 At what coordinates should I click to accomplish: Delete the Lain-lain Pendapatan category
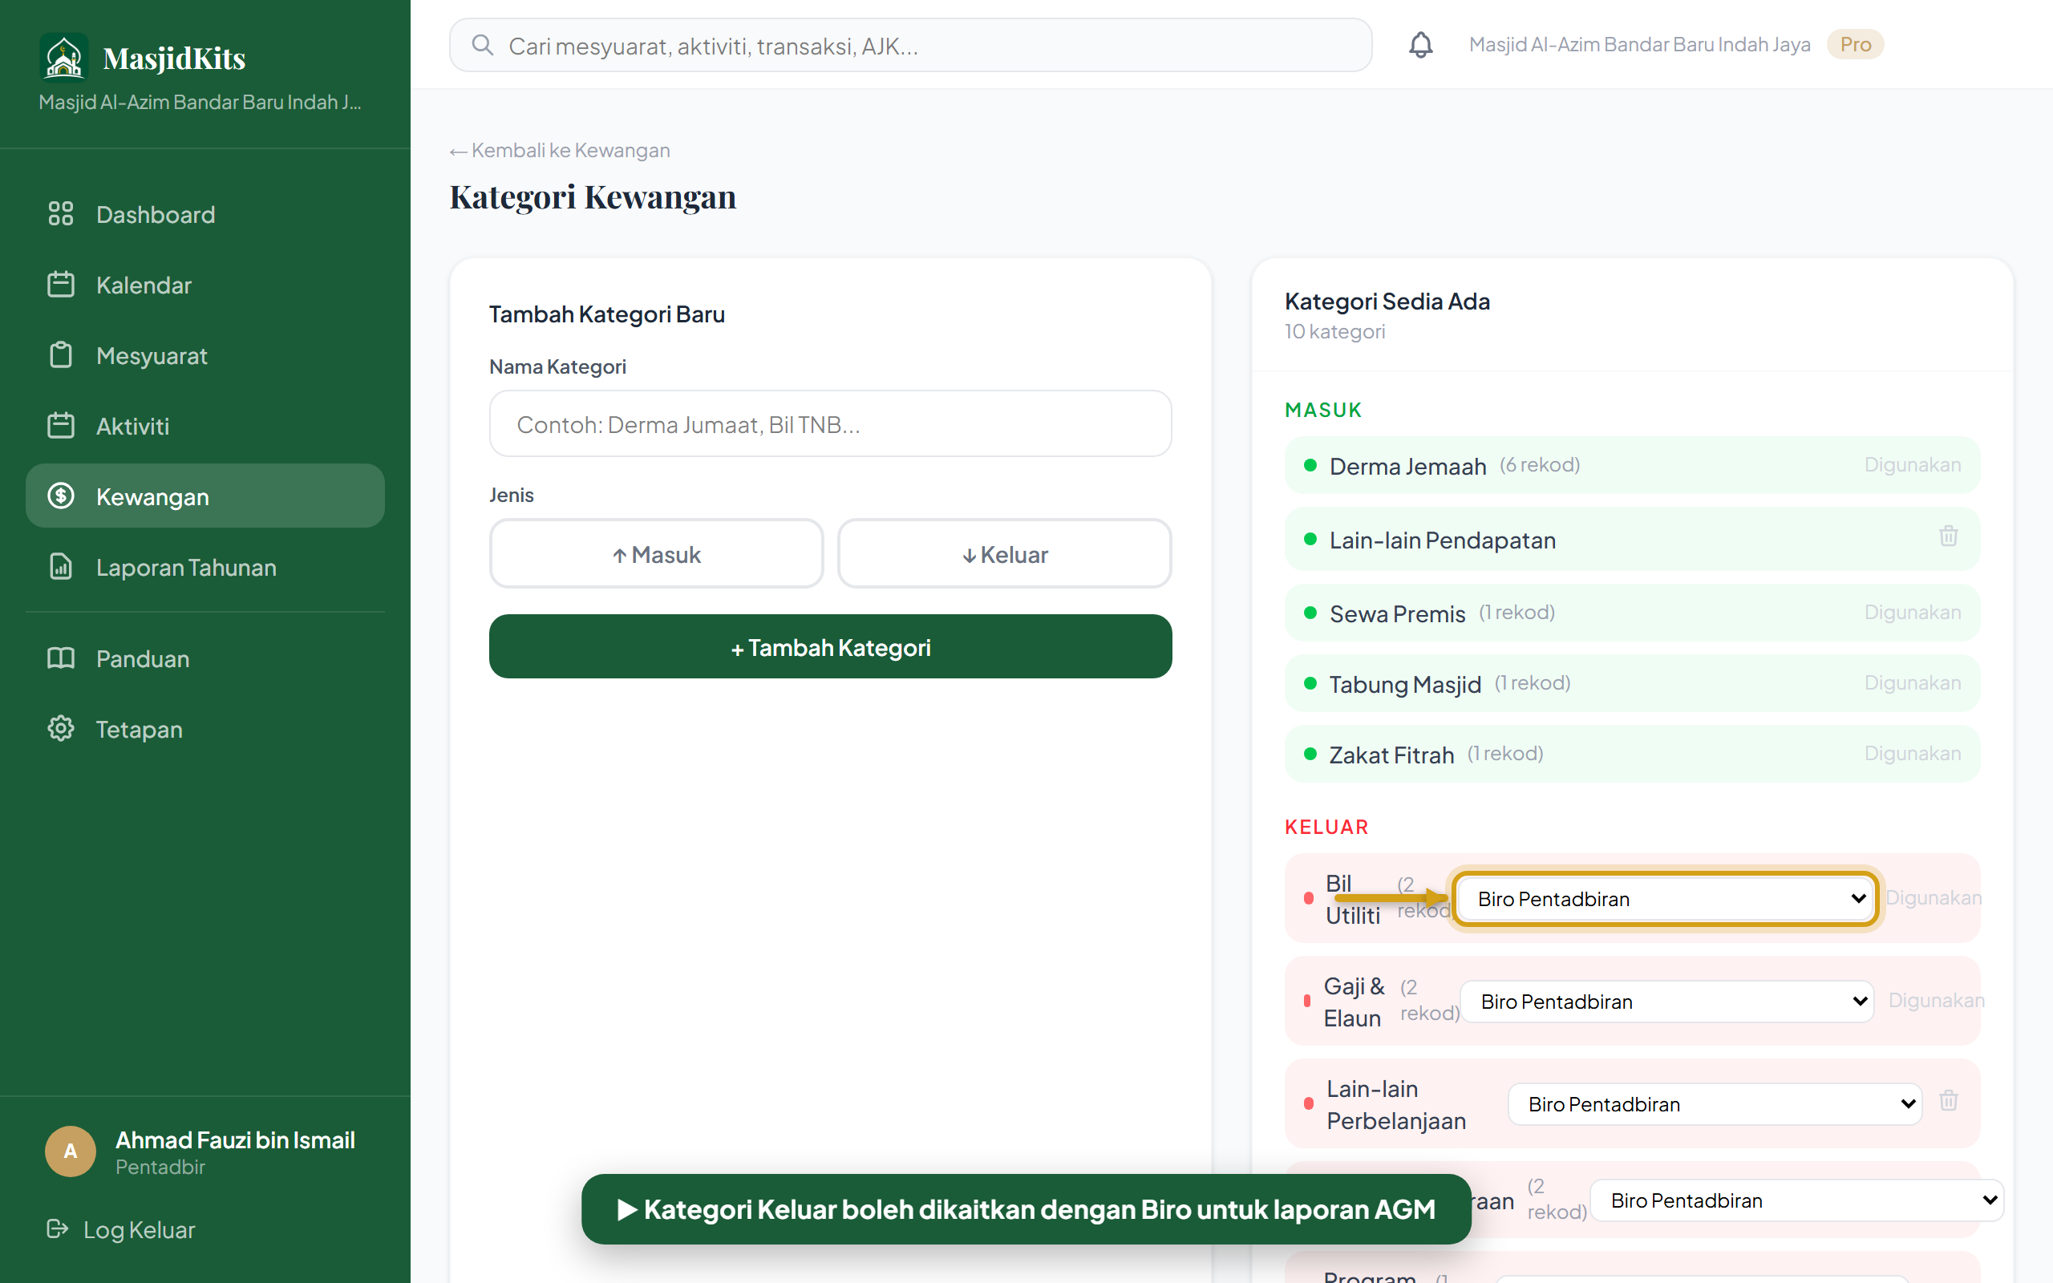pos(1948,536)
